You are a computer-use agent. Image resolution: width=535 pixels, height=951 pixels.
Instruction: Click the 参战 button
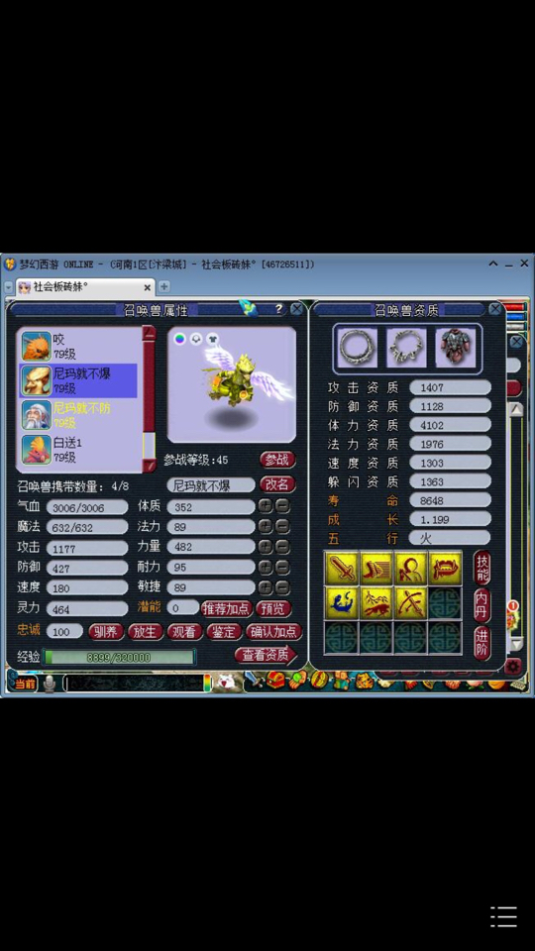(x=277, y=460)
